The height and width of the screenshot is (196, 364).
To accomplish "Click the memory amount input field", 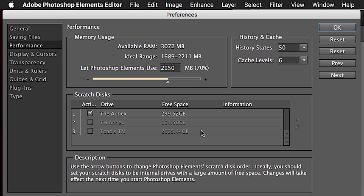I will coord(170,68).
